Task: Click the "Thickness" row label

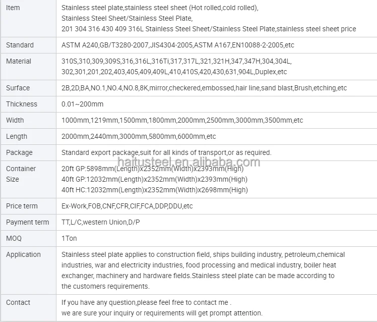Action: 22,104
